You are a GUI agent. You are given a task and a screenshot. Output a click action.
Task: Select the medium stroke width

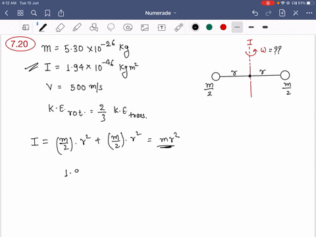(x=251, y=27)
